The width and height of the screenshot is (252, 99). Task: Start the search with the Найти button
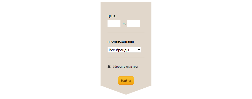[126, 80]
